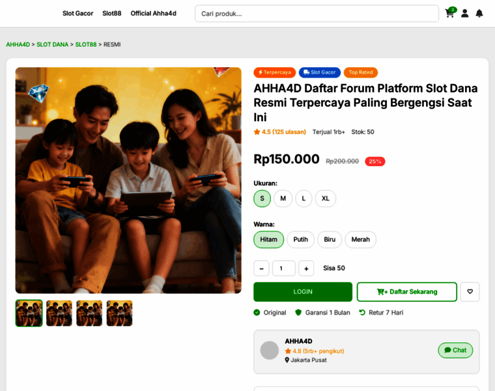Click the seller avatar circle
Screen dimensions: 495x391
pos(270,350)
